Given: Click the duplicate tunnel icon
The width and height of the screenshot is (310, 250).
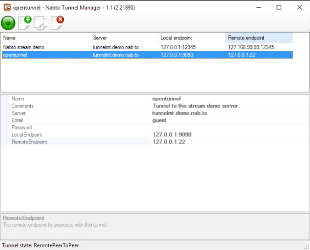Looking at the screenshot, I should tap(40, 23).
